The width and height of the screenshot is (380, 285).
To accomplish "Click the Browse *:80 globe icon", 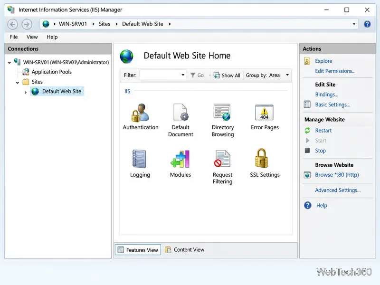I will click(x=307, y=175).
